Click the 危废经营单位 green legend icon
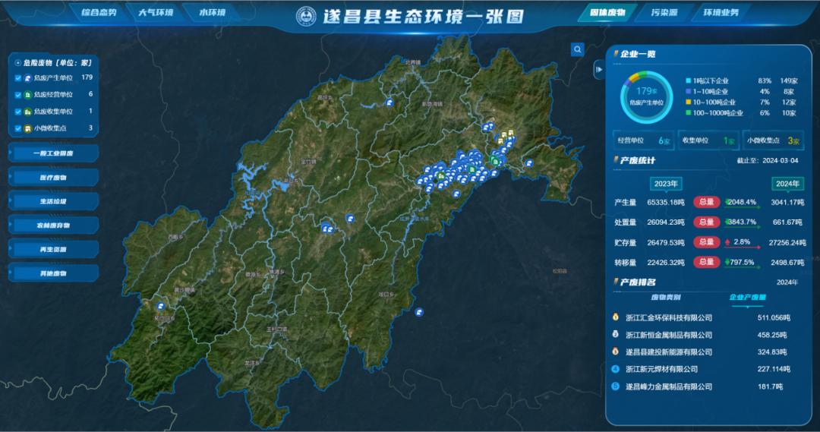The image size is (820, 432). click(28, 95)
